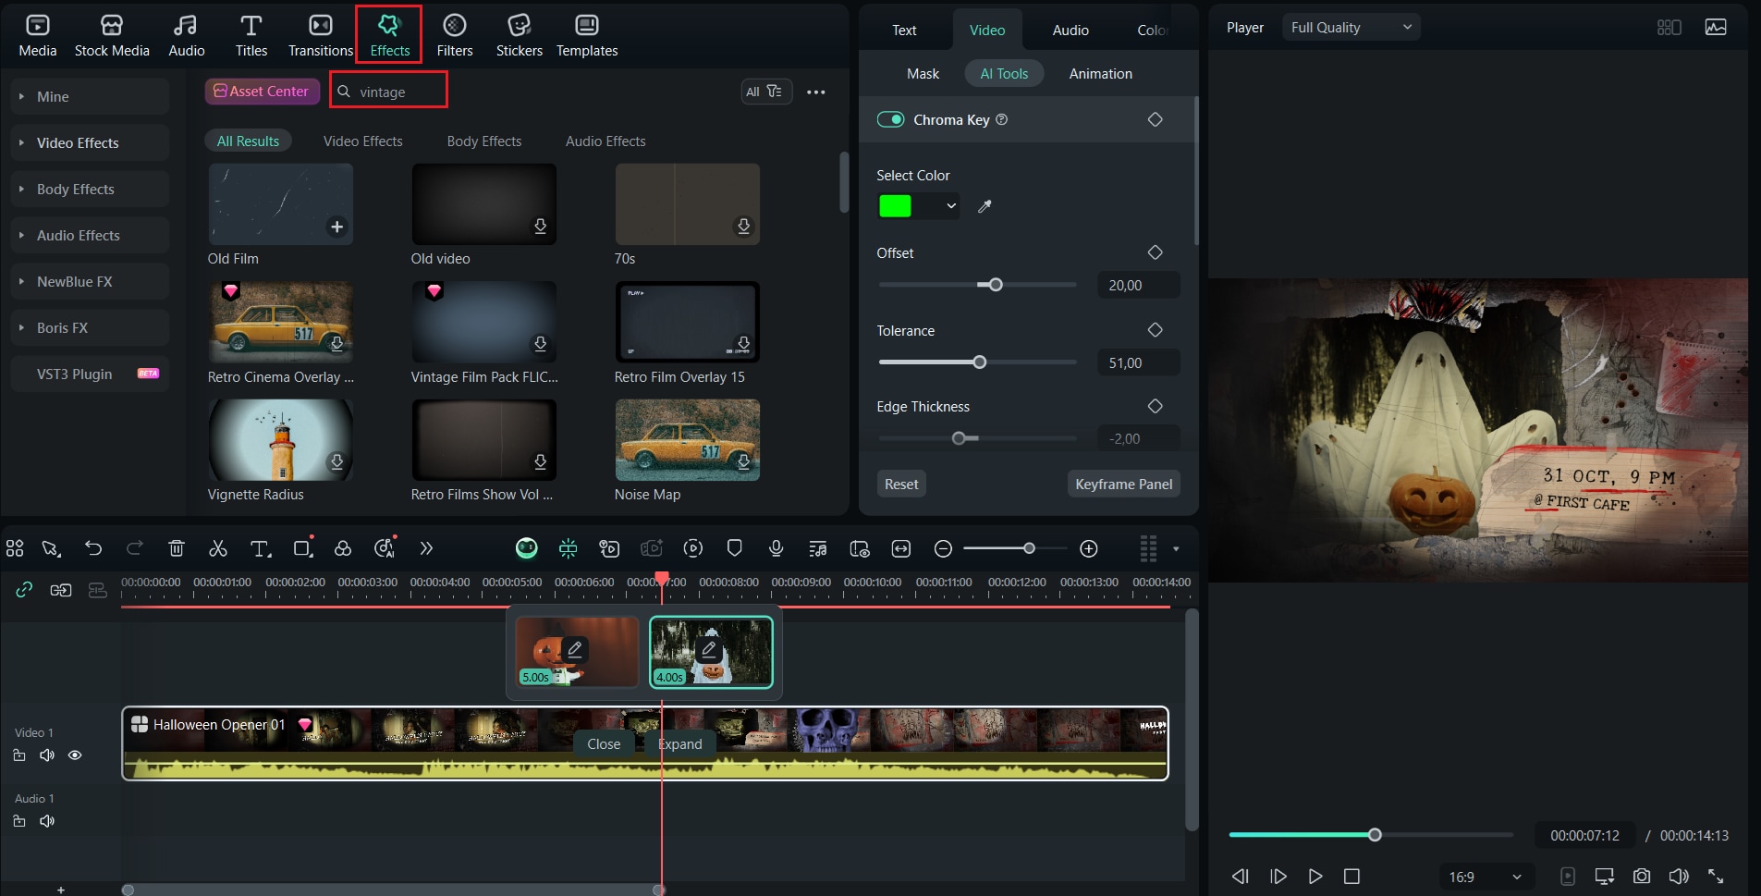Open the Keyframe Panel
Image resolution: width=1761 pixels, height=896 pixels.
1123,484
